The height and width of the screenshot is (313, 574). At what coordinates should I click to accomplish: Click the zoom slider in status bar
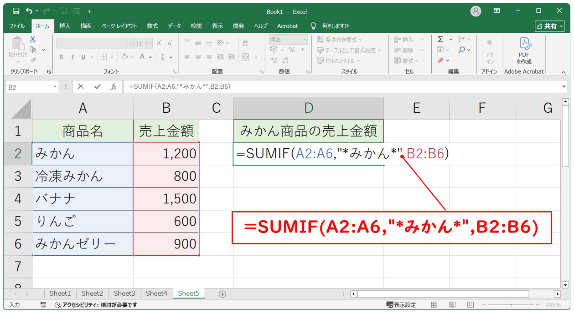pyautogui.click(x=511, y=305)
